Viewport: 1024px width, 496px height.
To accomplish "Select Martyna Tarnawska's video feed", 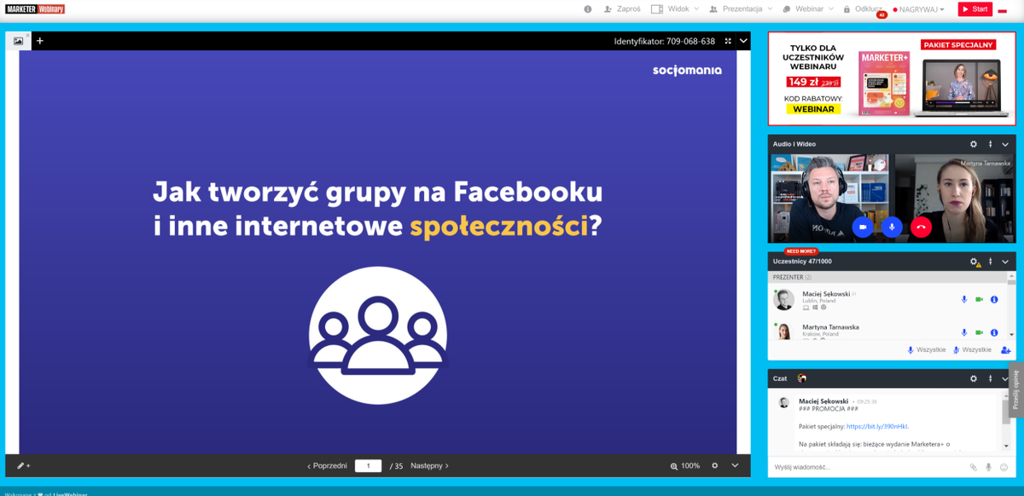I will pos(955,198).
